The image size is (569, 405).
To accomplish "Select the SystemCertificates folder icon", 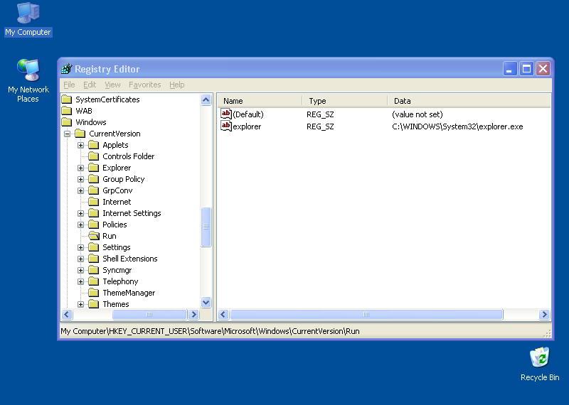I will click(67, 99).
